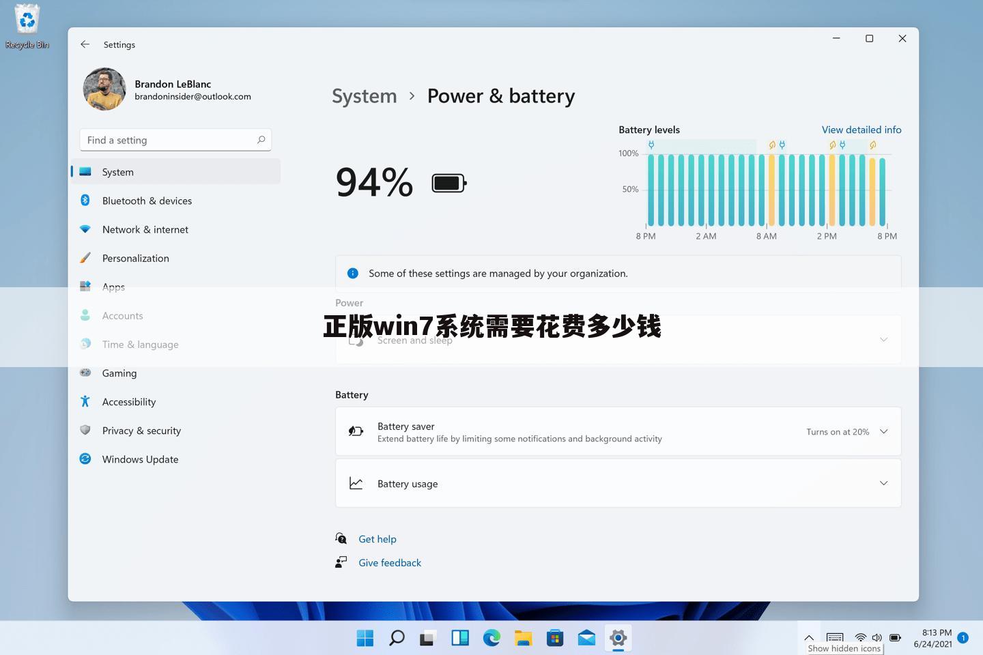Expand the Battery saver options chevron

pyautogui.click(x=884, y=431)
